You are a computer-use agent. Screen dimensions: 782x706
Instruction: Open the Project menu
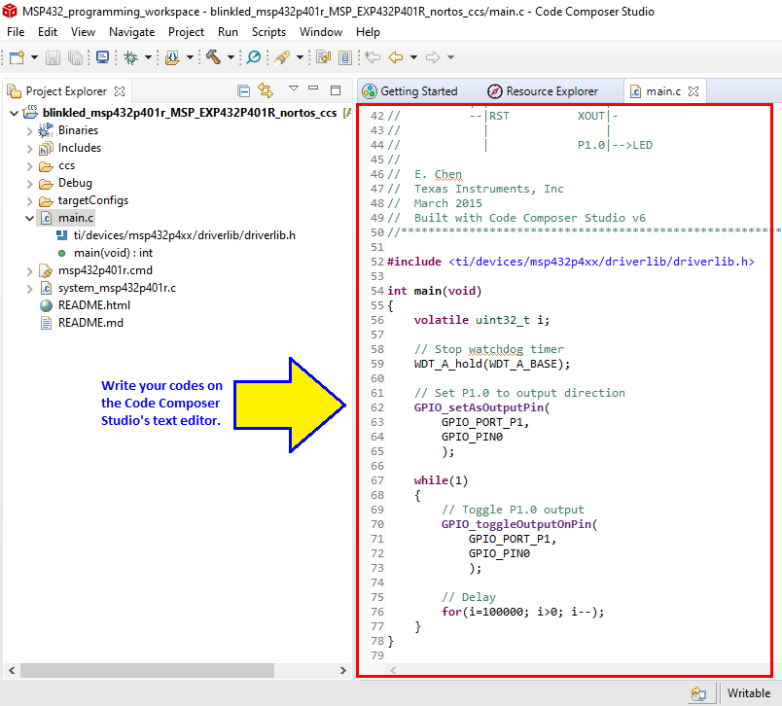(x=186, y=31)
